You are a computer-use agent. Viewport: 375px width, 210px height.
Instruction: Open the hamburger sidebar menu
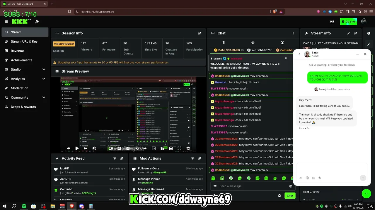pos(6,22)
